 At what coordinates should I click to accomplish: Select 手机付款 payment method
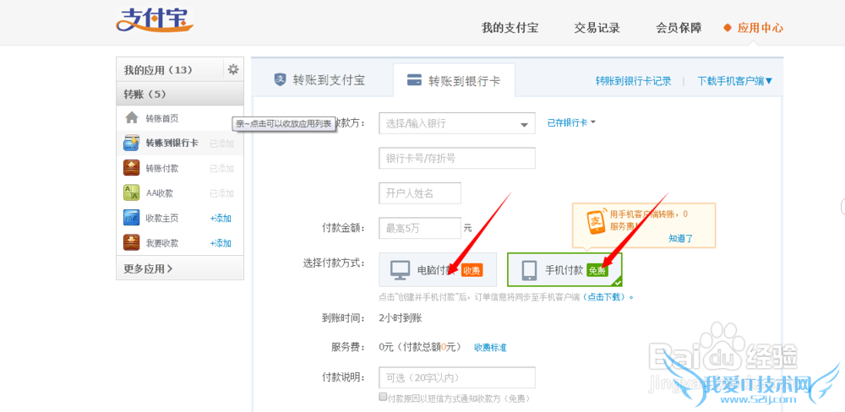coord(564,269)
